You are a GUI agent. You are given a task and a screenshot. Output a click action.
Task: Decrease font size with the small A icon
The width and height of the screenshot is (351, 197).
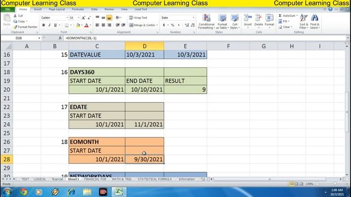pos(89,18)
